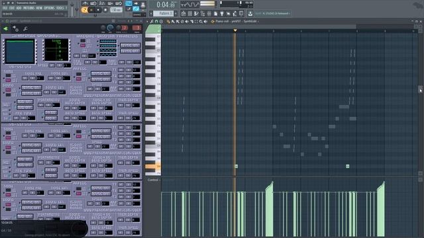Open the ADD menu

(19, 8)
